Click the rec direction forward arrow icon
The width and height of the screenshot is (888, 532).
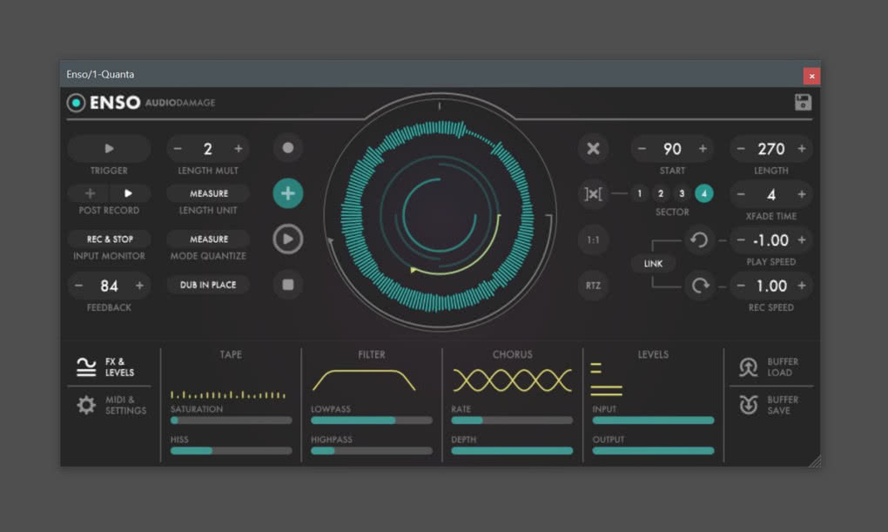[x=699, y=286]
